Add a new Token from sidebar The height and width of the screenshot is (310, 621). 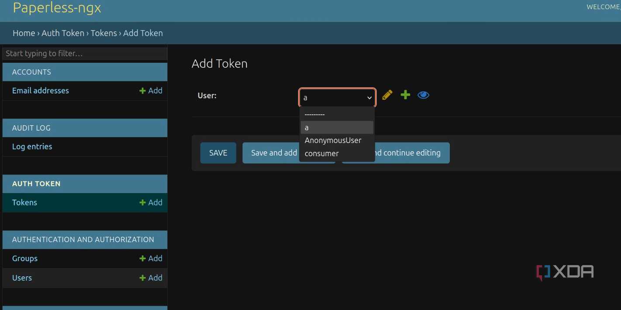[x=151, y=202]
